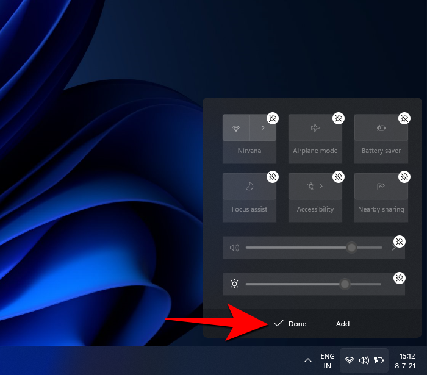Unpin the Accessibility tile
Screen dimensions: 427x375
pos(339,177)
